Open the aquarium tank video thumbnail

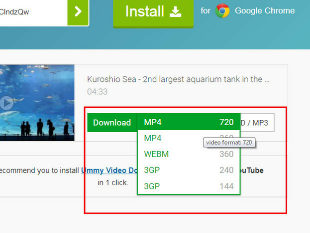37,103
